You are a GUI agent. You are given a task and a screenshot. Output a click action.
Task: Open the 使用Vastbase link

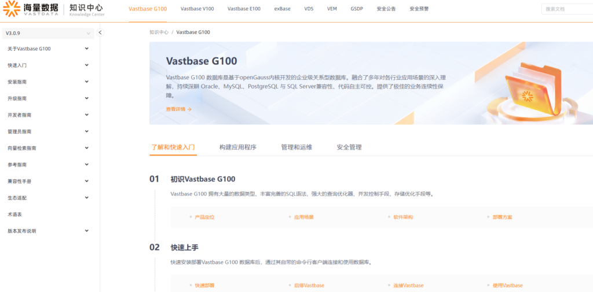click(507, 286)
